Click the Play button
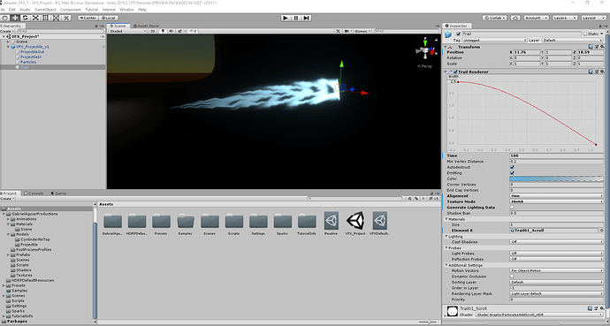 click(286, 18)
